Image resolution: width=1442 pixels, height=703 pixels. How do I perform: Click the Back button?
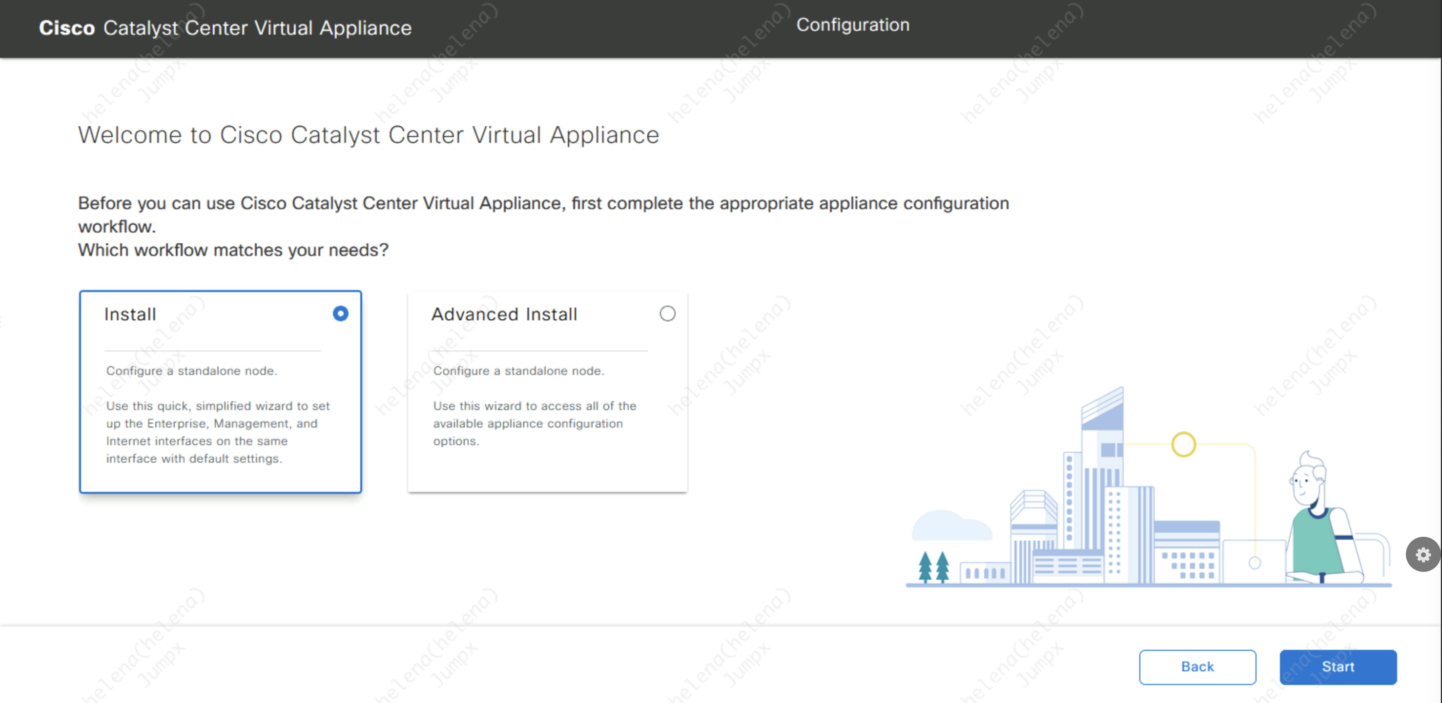1197,666
